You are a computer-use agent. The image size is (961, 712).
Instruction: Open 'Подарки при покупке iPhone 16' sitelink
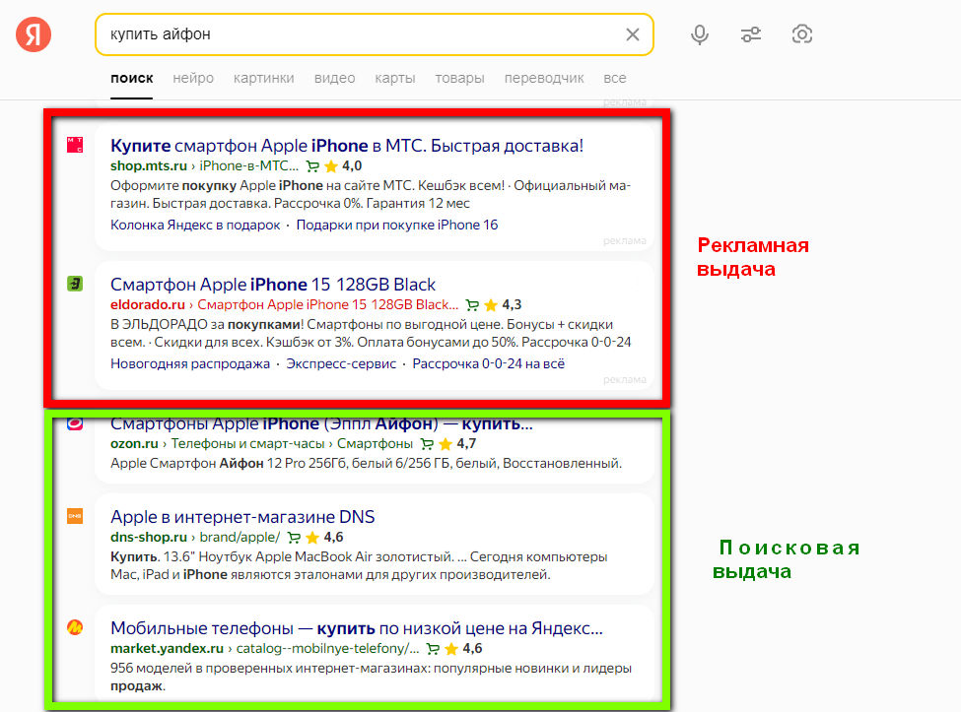(397, 225)
